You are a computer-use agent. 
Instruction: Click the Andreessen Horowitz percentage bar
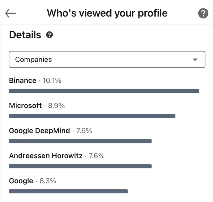[x=80, y=166]
